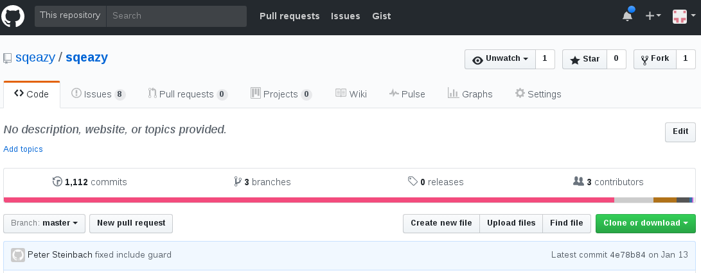Click the contributors people icon
Image resolution: width=701 pixels, height=273 pixels.
pyautogui.click(x=578, y=181)
